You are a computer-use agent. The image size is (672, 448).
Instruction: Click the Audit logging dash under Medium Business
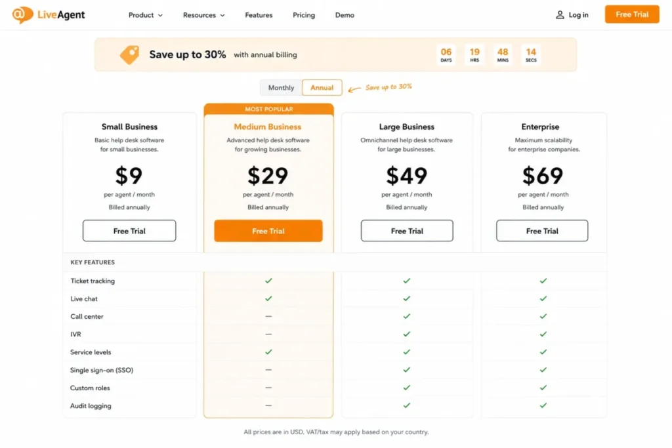tap(268, 405)
